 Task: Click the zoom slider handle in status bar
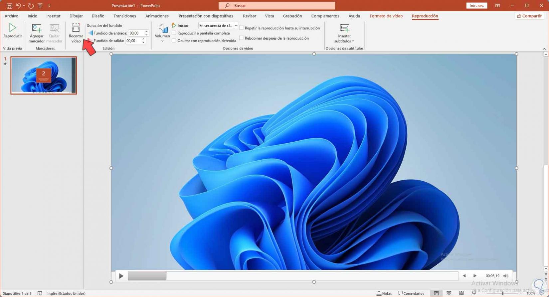pos(502,293)
